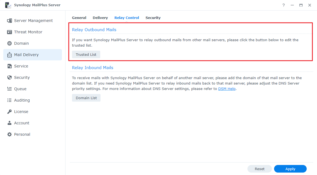Viewport: 317px width, 175px height.
Task: Click the Service sidebar icon
Action: [10, 66]
